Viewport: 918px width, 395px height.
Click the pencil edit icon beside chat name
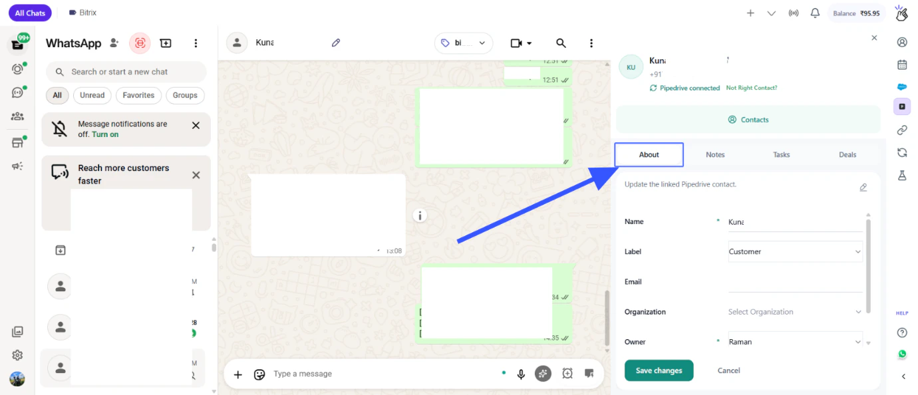point(336,43)
